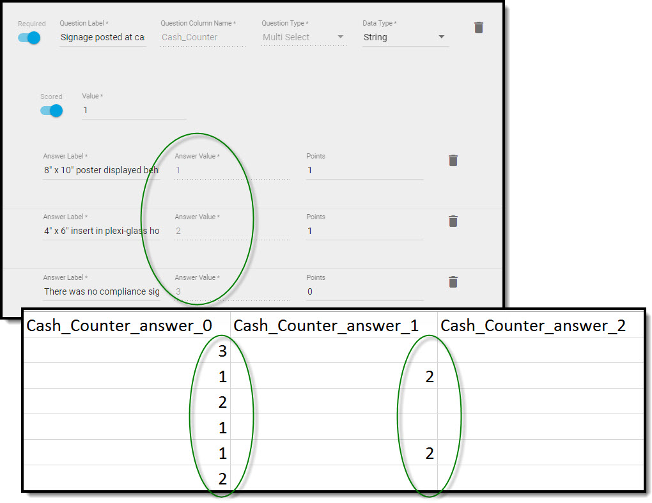Delete the 8" x 10" poster answer row

click(x=453, y=160)
